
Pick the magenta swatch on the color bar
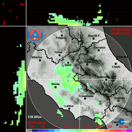click(x=129, y=130)
